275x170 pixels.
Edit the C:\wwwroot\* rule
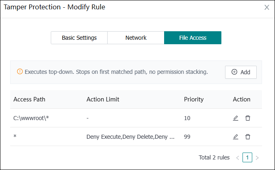(236, 118)
